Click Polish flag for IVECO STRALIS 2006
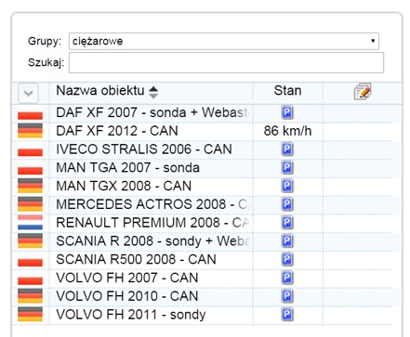 [x=30, y=149]
